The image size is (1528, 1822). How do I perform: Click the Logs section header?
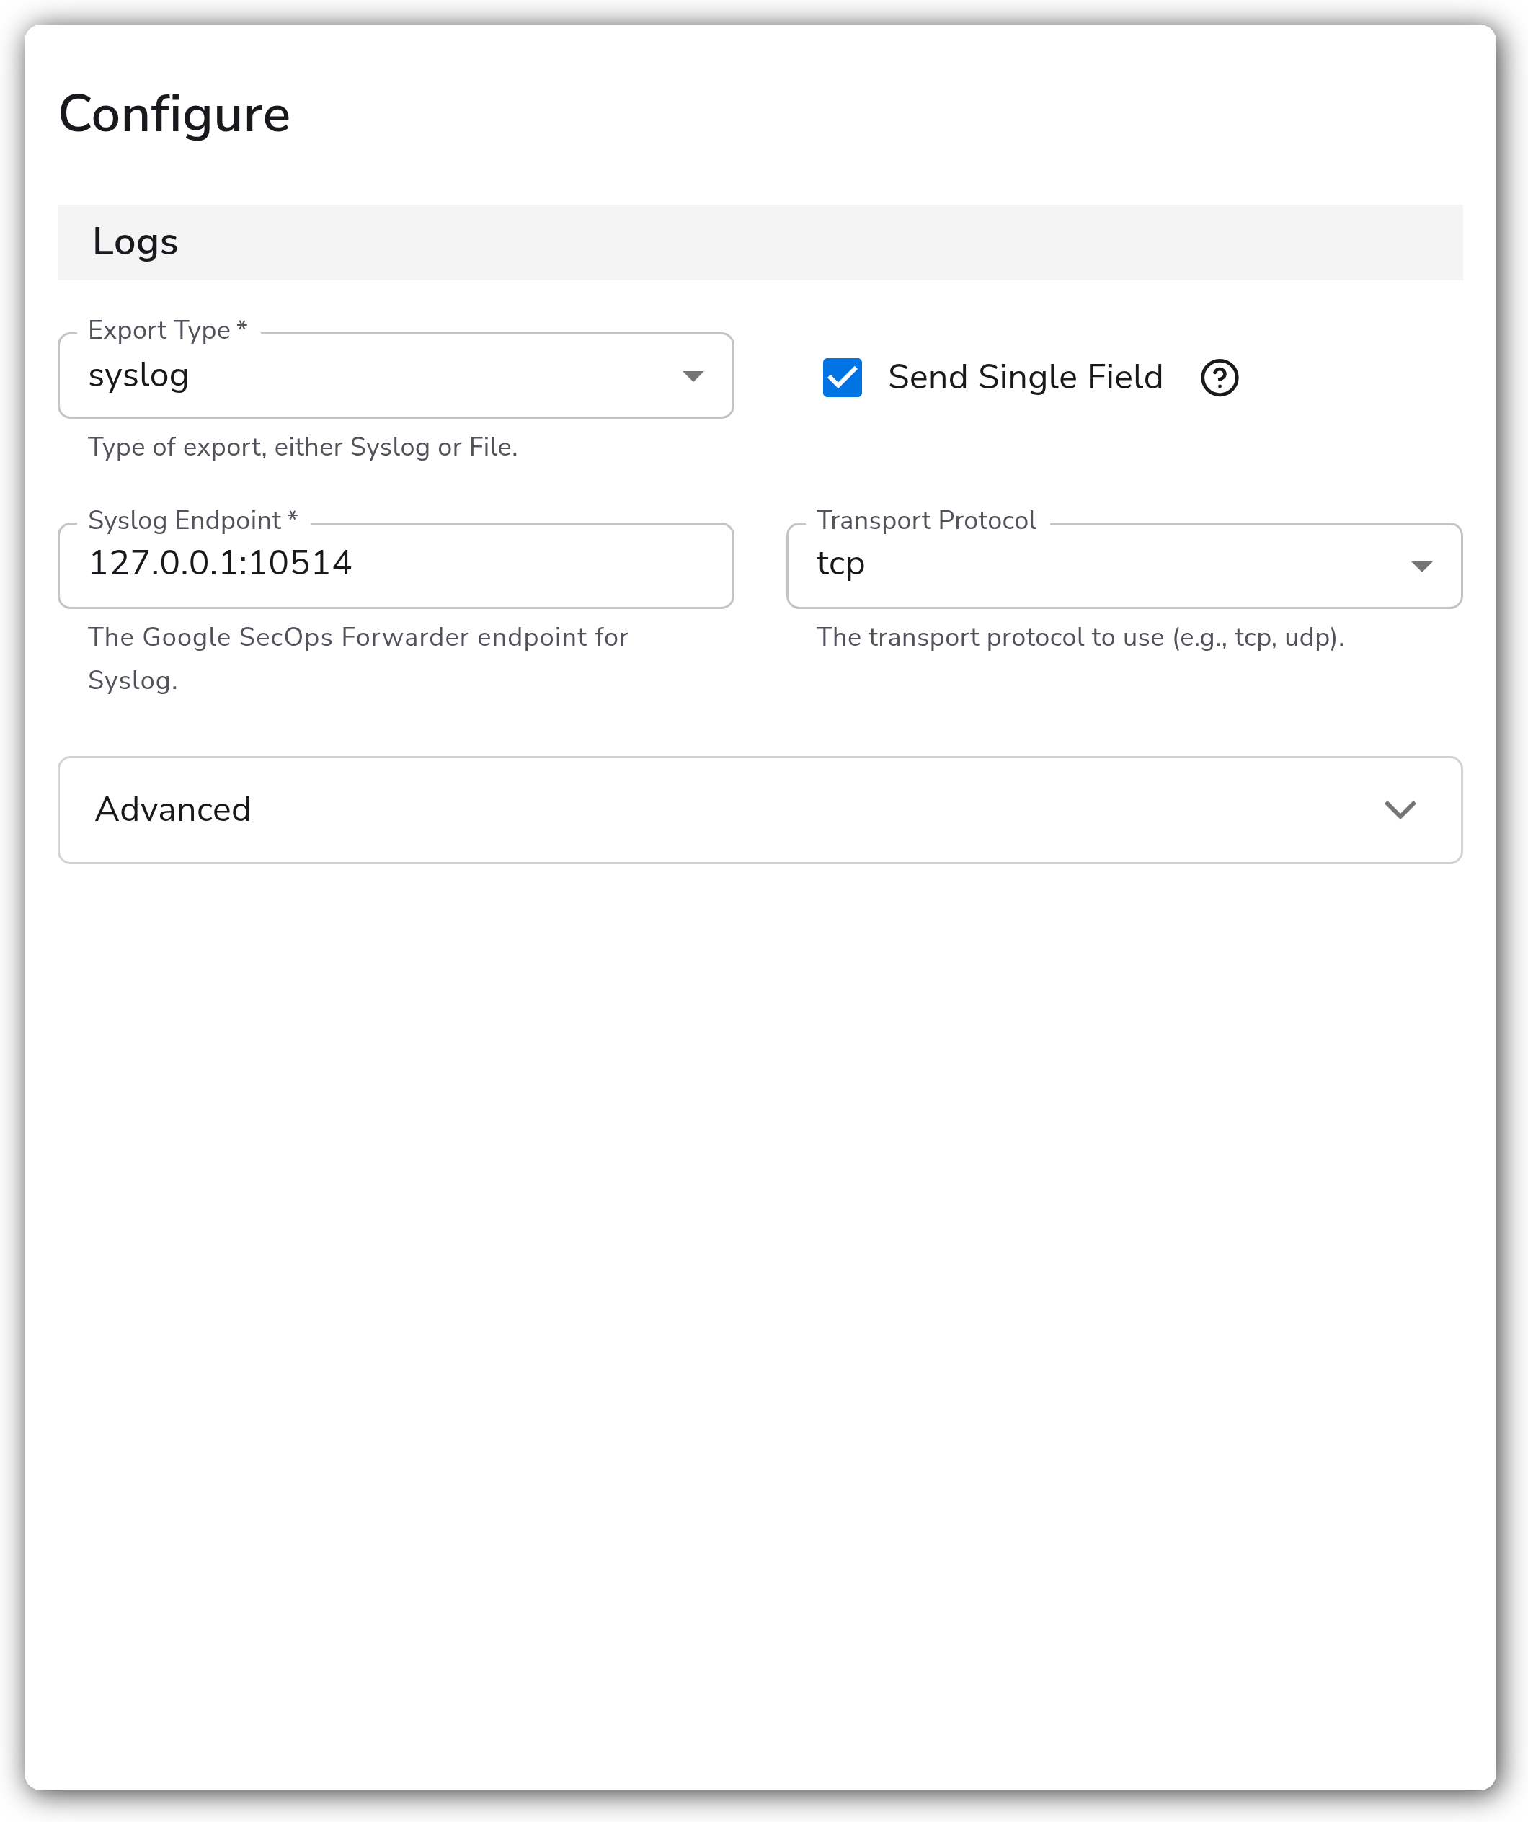[760, 242]
